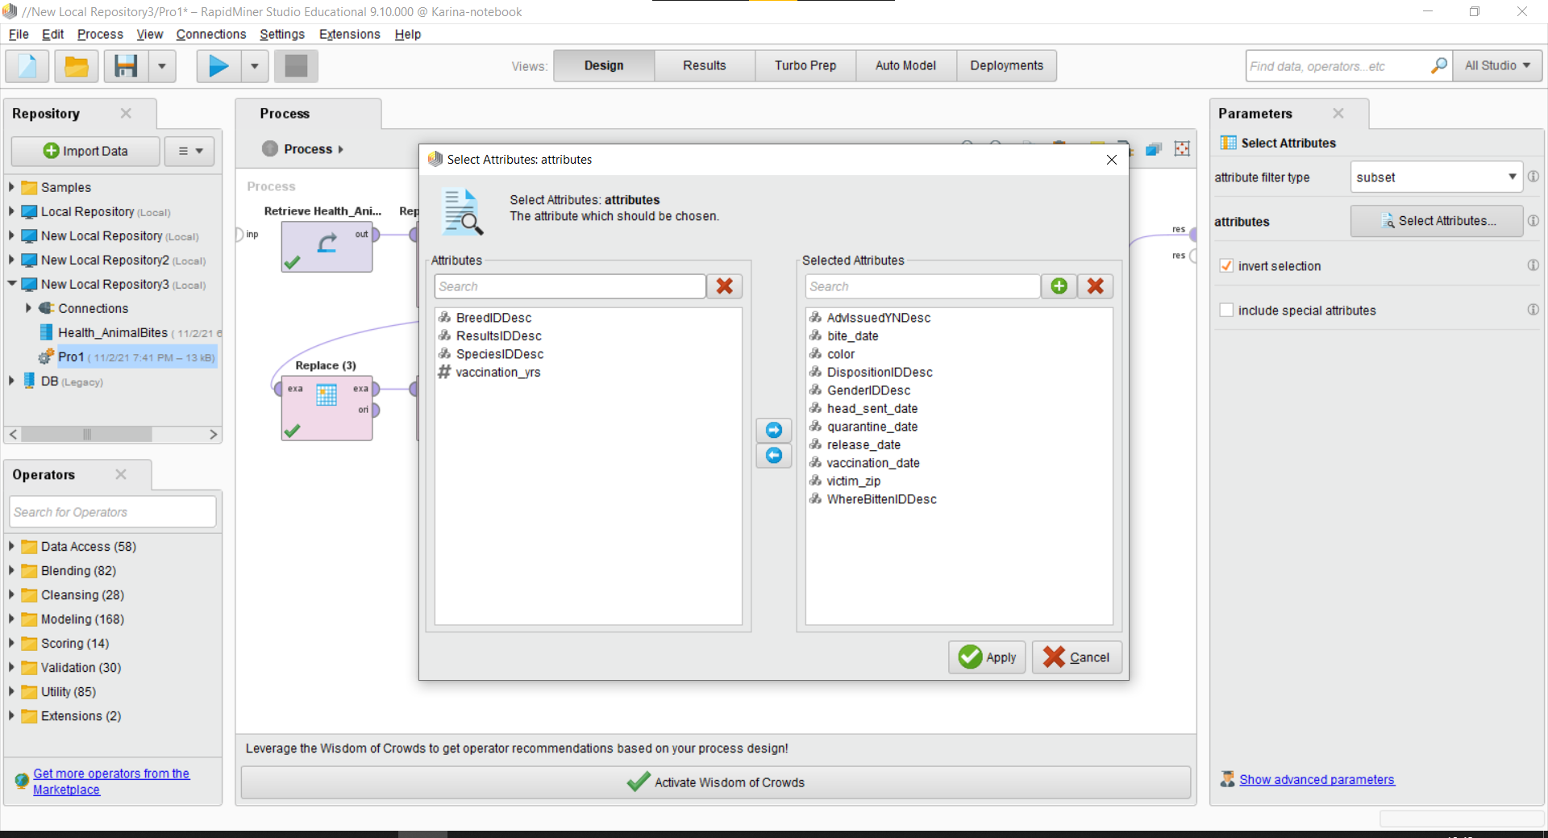Image resolution: width=1548 pixels, height=838 pixels.
Task: Switch to the Results view
Action: 704,65
